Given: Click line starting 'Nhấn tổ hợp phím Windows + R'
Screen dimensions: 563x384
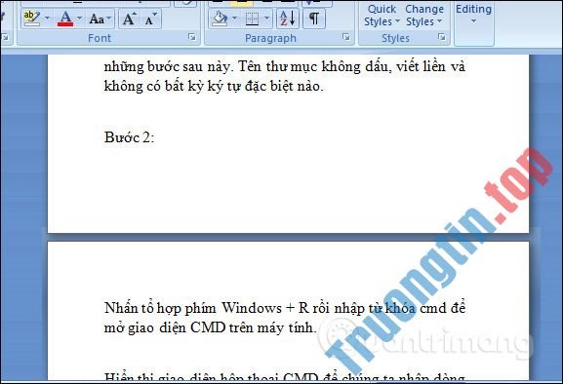Looking at the screenshot, I should point(285,308).
